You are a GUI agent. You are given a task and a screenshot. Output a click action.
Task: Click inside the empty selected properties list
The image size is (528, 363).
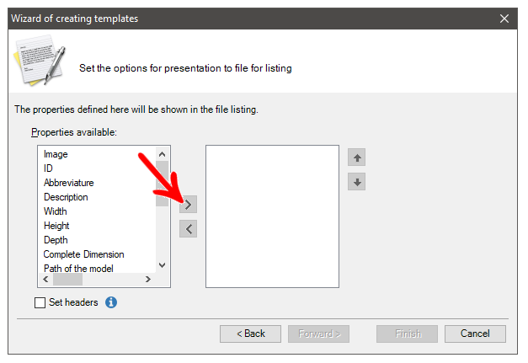[x=272, y=216]
